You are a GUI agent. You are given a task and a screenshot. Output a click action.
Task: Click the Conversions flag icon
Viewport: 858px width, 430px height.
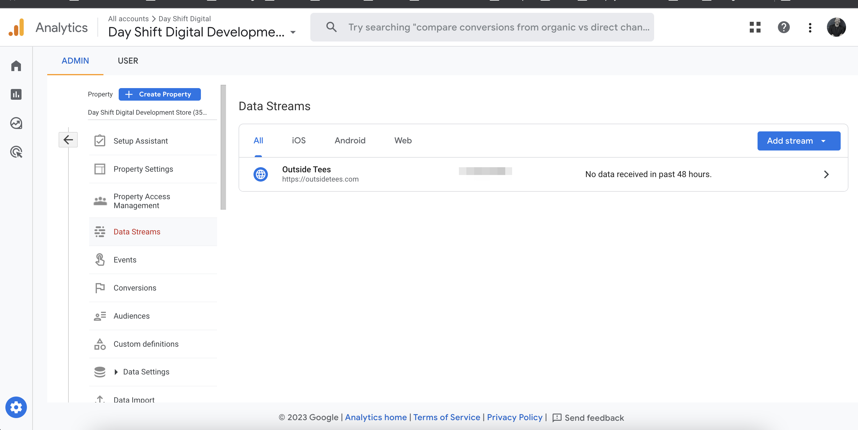pos(100,288)
